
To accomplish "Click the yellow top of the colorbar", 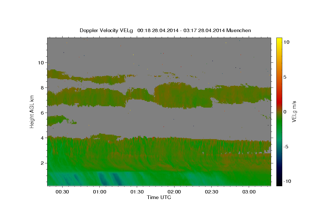I will click(279, 40).
